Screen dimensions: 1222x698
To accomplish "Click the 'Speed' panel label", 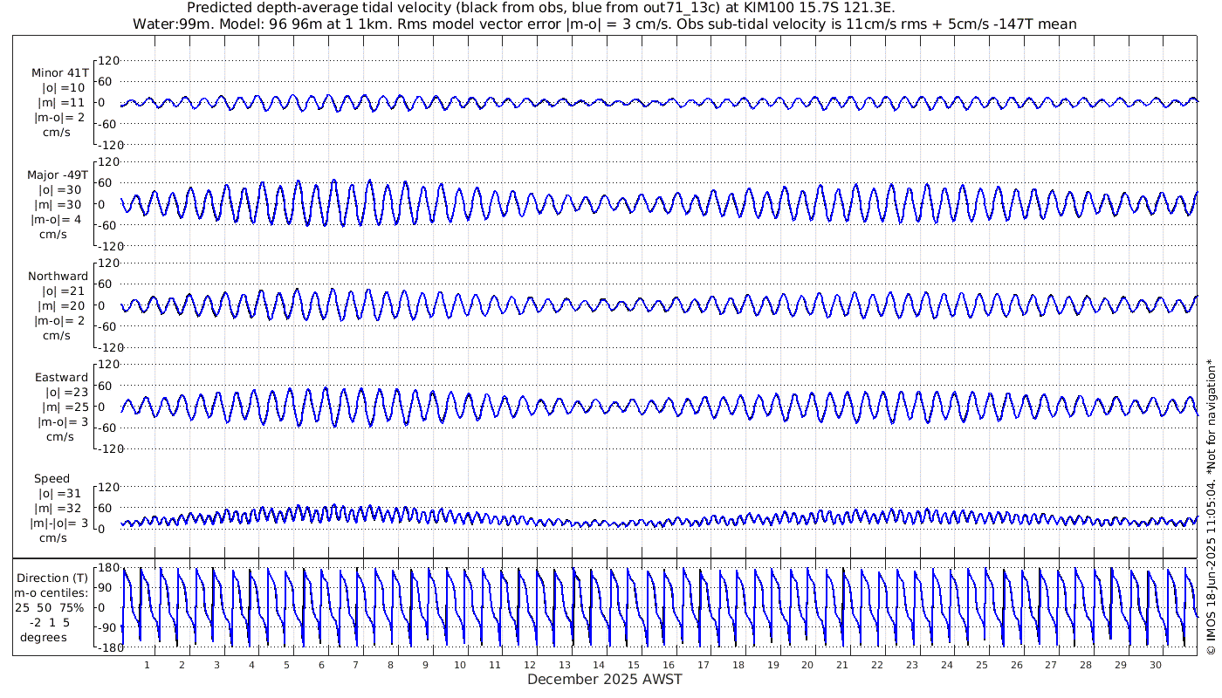I will (51, 479).
